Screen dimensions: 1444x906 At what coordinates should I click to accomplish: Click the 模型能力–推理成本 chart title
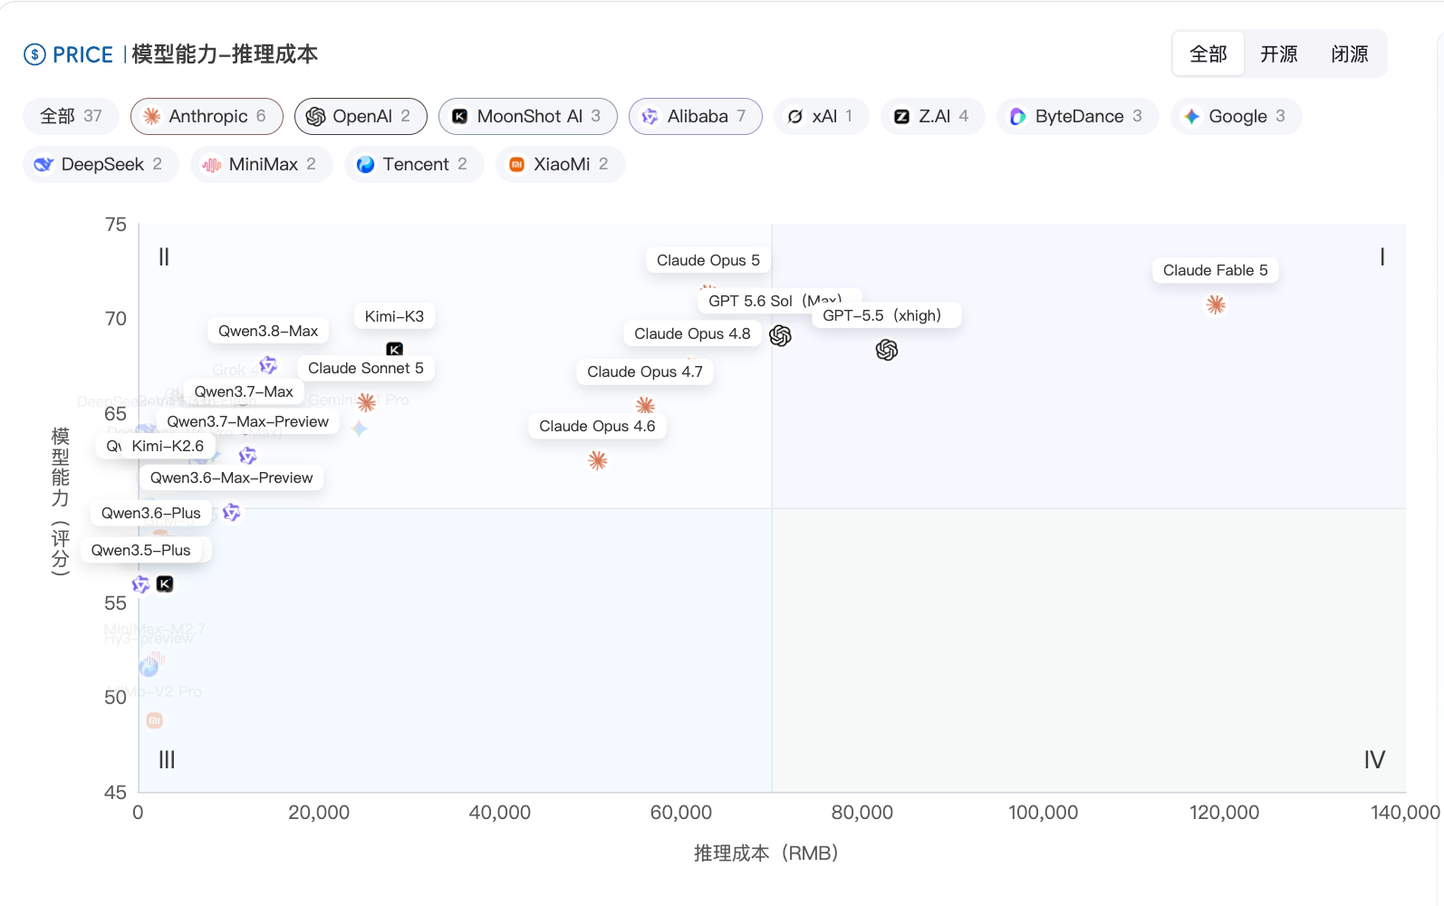(x=225, y=54)
